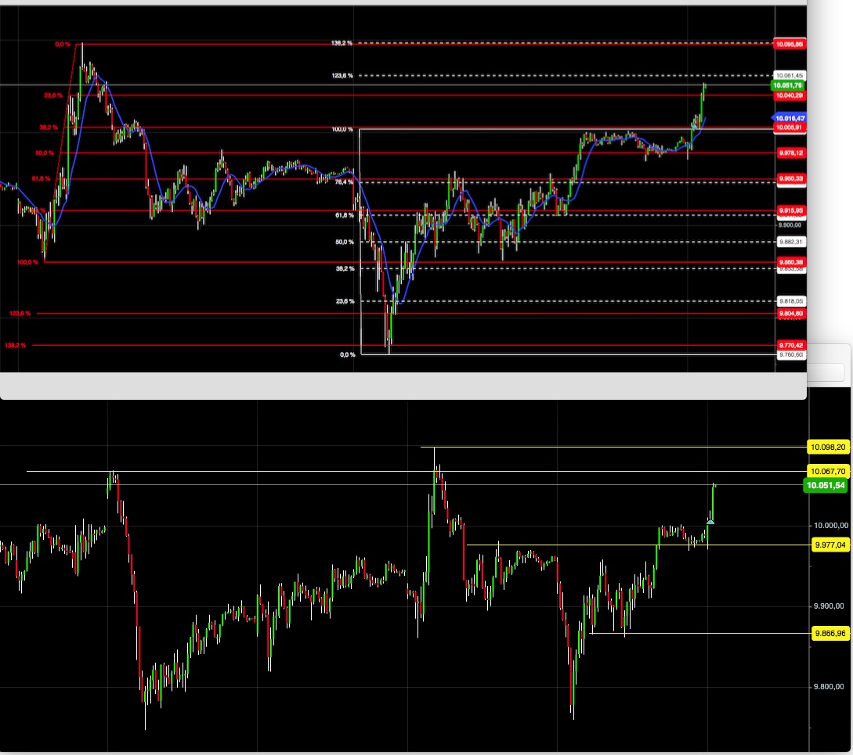Select the 9.900,00 axis price label
This screenshot has height=755, width=853.
790,225
